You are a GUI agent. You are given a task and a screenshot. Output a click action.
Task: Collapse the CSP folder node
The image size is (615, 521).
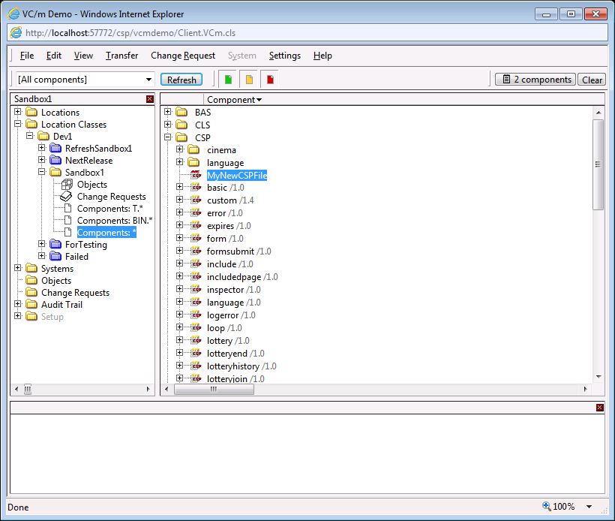[168, 137]
